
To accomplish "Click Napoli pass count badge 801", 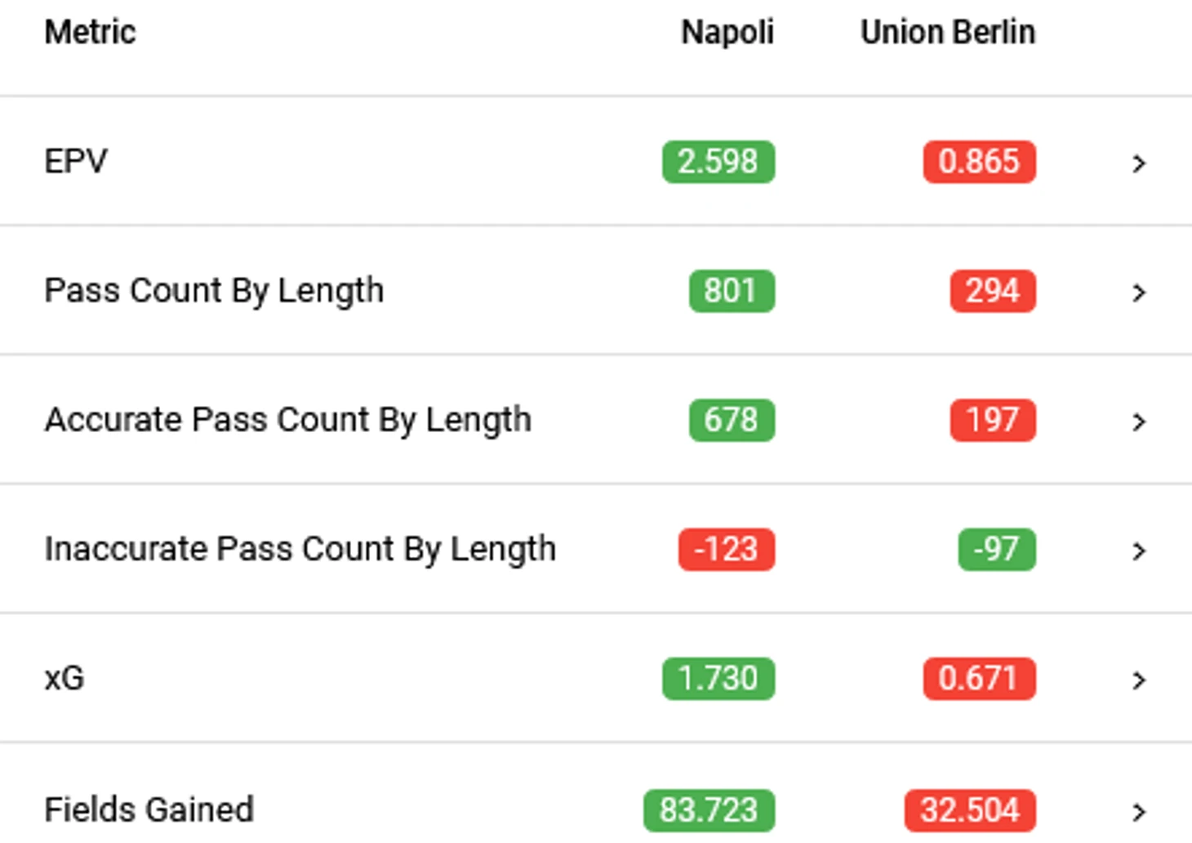I will [731, 291].
